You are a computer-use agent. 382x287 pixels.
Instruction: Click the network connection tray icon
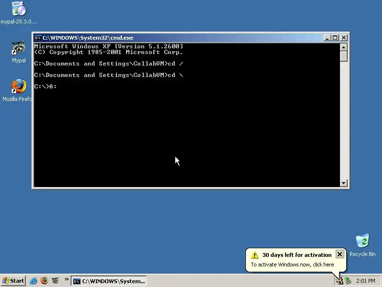[x=348, y=281]
